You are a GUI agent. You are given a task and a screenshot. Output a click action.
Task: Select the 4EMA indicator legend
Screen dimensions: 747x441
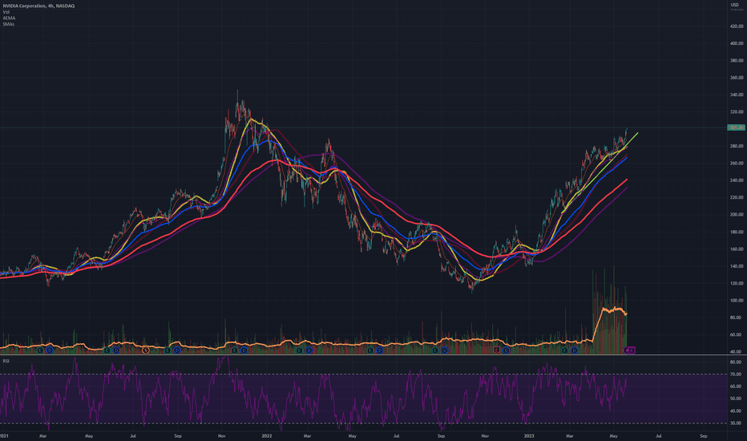pos(9,18)
